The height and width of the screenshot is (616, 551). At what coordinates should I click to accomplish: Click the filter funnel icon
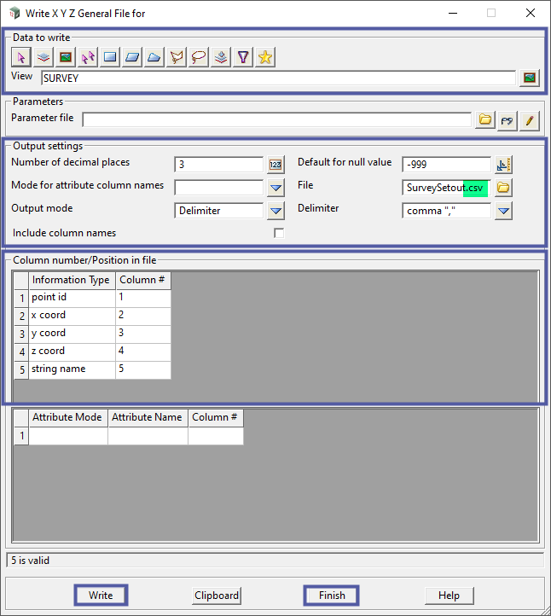pos(243,57)
